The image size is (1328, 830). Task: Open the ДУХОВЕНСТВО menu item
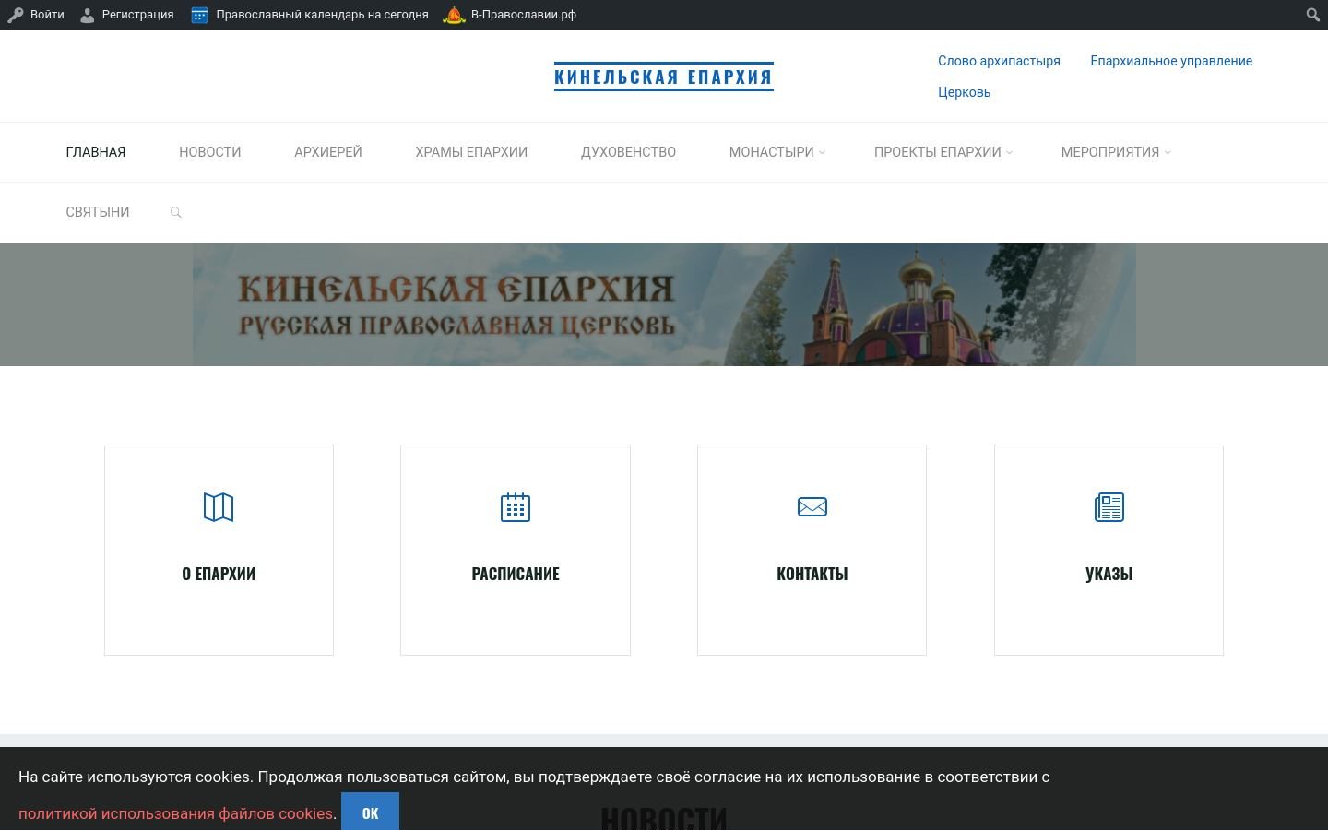click(628, 152)
